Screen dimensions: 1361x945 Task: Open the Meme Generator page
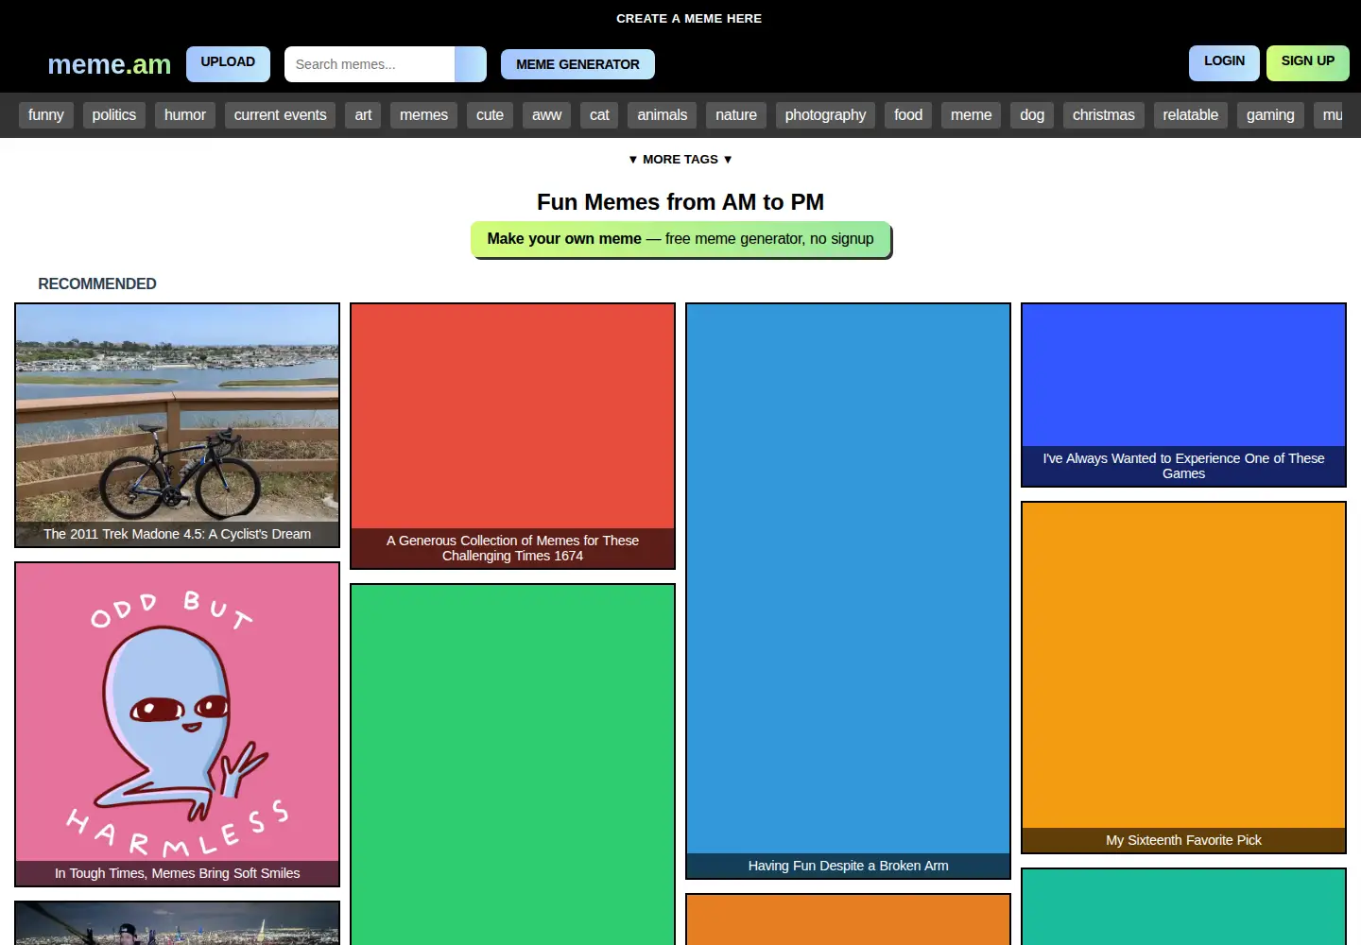tap(577, 64)
